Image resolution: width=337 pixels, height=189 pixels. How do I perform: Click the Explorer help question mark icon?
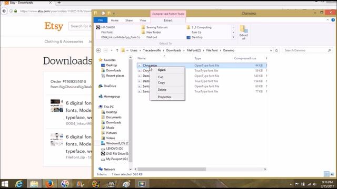333,20
